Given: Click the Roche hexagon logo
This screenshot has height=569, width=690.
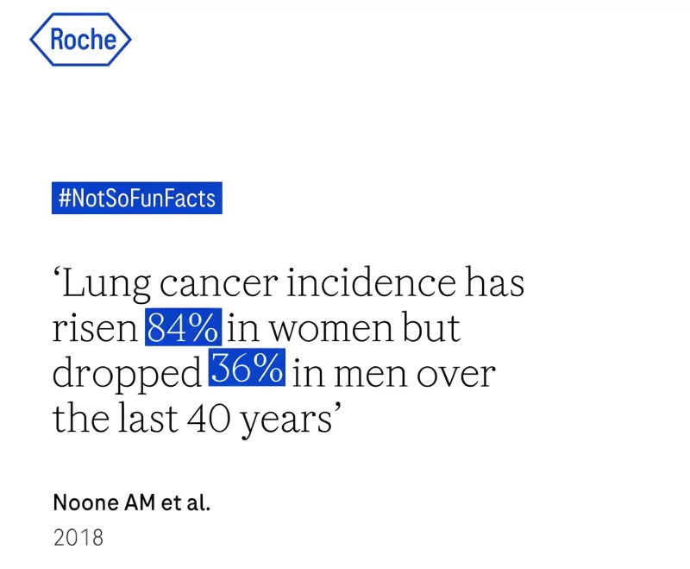Looking at the screenshot, I should (x=80, y=40).
